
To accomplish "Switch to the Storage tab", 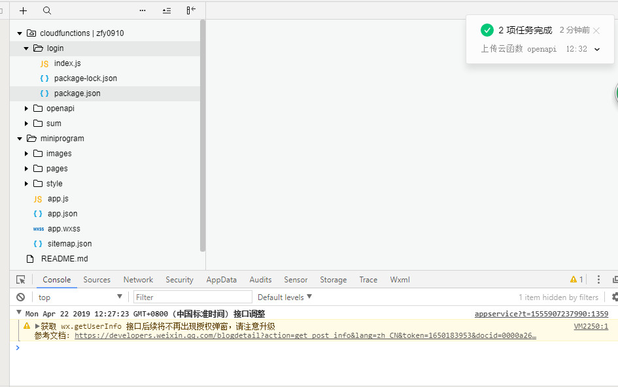I will click(x=334, y=279).
